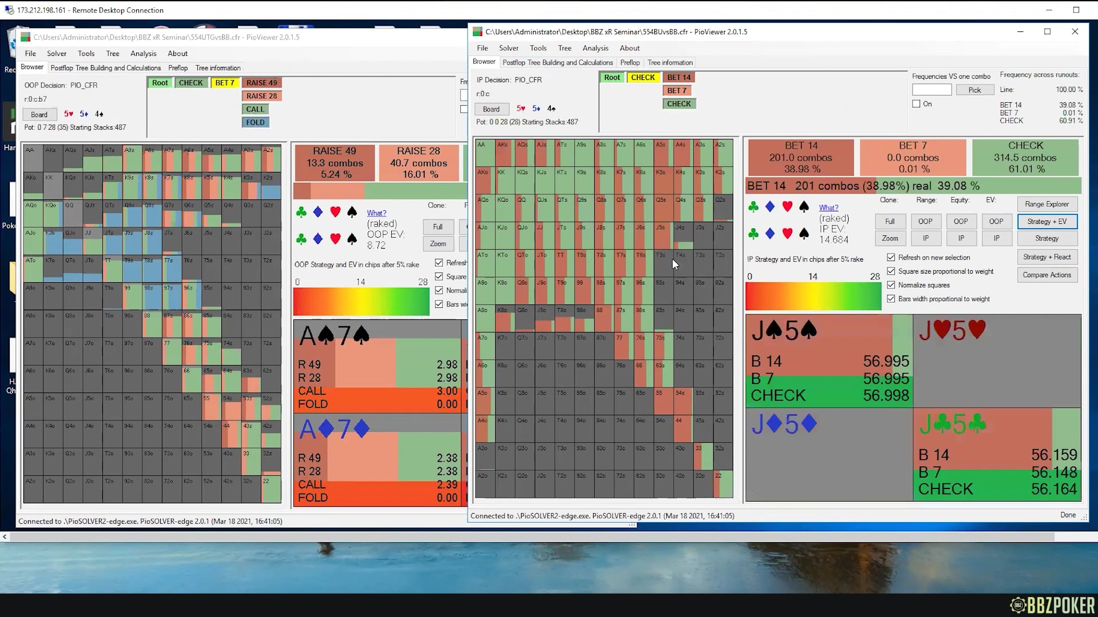The height and width of the screenshot is (617, 1098).
Task: Select the Root node of the IP tree
Action: 612,77
